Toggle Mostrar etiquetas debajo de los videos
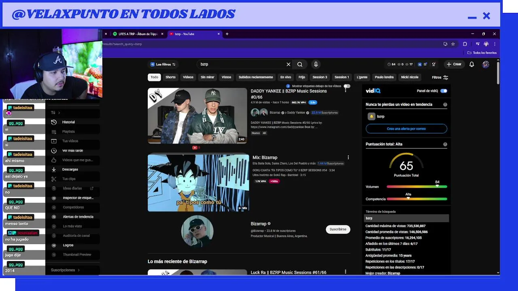This screenshot has width=518, height=291. [x=347, y=86]
